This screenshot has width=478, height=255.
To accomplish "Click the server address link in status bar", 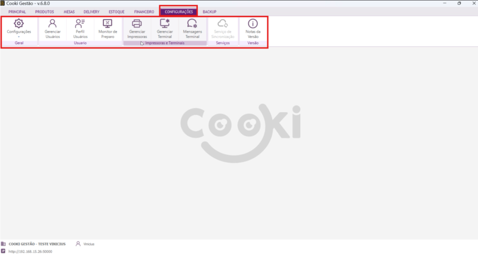I will pyautogui.click(x=30, y=251).
